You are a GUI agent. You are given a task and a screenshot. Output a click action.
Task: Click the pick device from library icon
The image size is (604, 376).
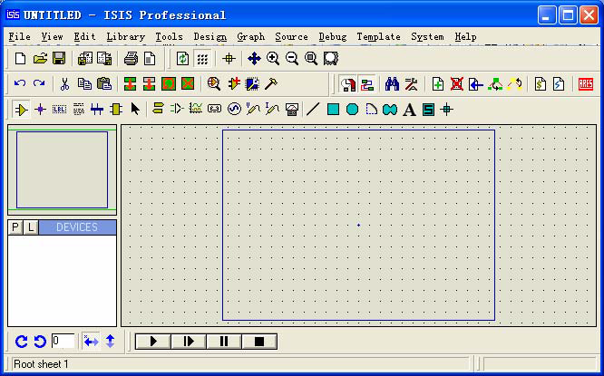tap(214, 84)
